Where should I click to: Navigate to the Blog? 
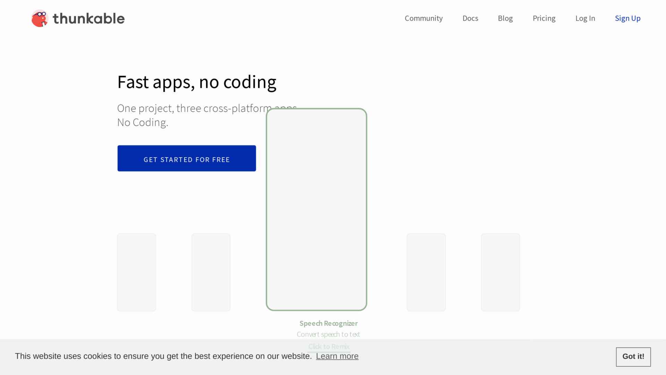click(505, 18)
